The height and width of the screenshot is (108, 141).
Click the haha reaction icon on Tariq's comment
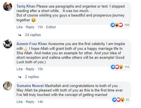[117, 25]
